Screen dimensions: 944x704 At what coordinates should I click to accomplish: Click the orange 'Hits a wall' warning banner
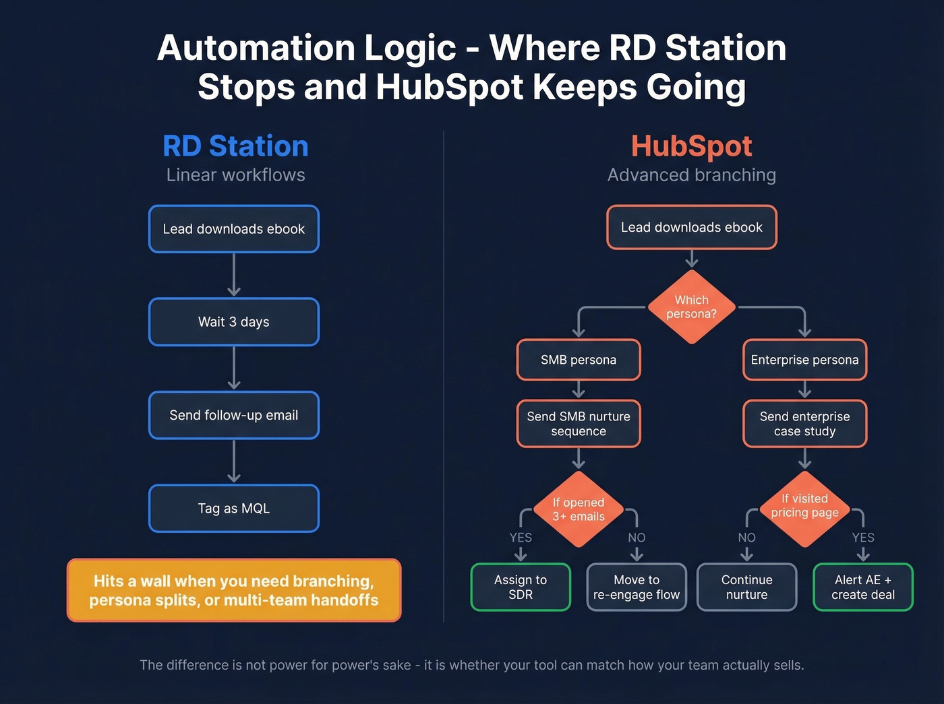pyautogui.click(x=233, y=590)
